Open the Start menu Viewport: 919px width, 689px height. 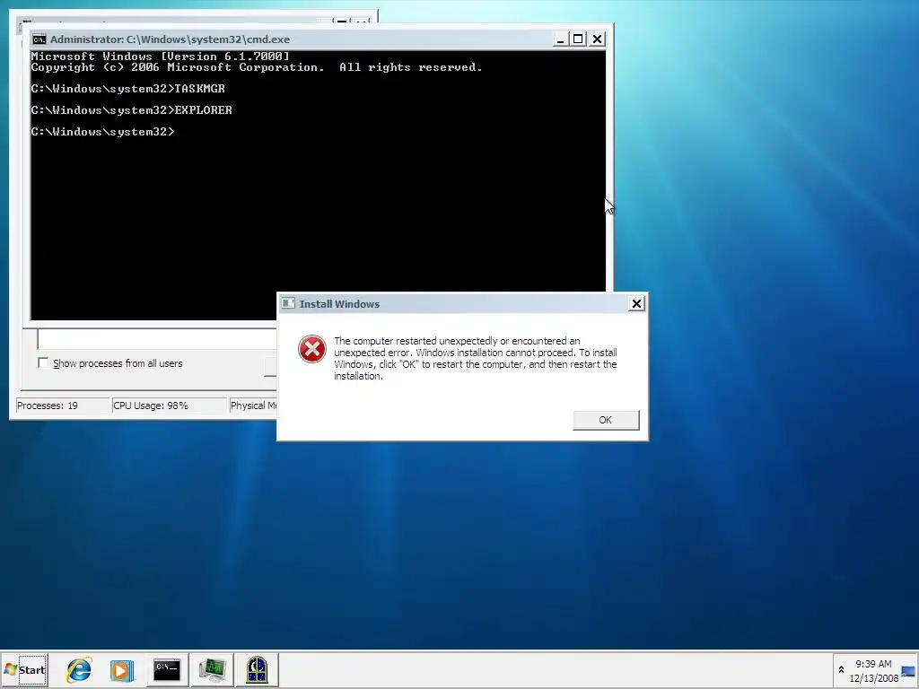(24, 669)
